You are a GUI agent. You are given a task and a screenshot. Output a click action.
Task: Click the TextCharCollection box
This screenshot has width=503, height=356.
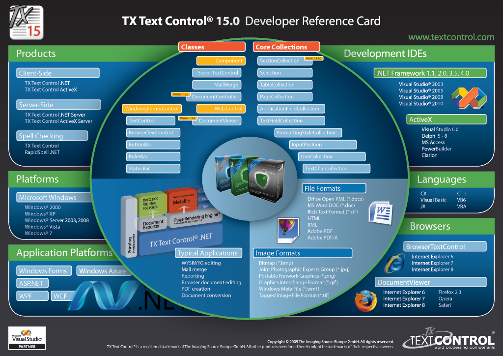336,169
